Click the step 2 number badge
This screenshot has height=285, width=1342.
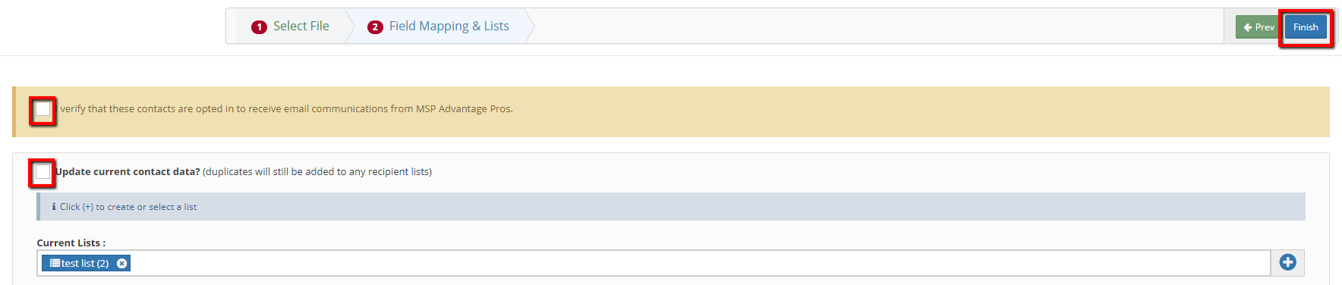[375, 27]
